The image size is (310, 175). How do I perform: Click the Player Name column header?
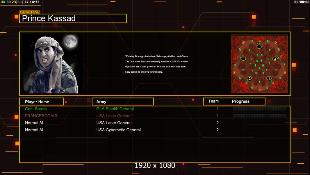42,102
